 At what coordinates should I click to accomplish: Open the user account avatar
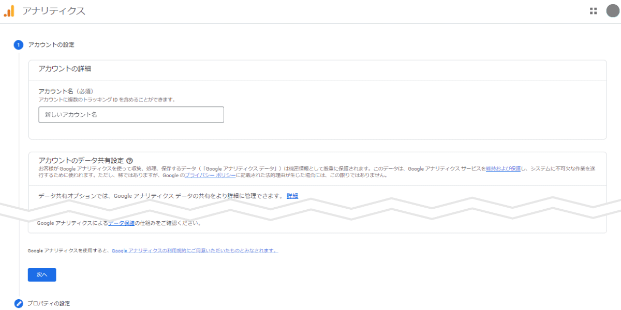pos(613,11)
